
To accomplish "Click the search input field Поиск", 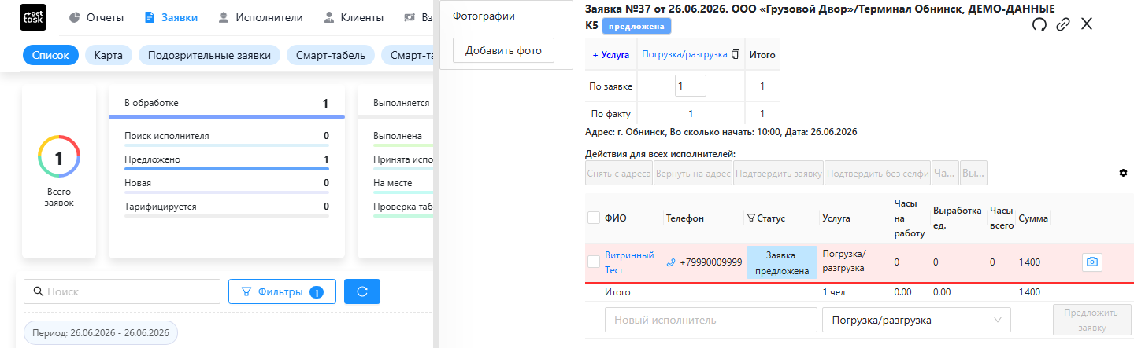I will [x=122, y=291].
